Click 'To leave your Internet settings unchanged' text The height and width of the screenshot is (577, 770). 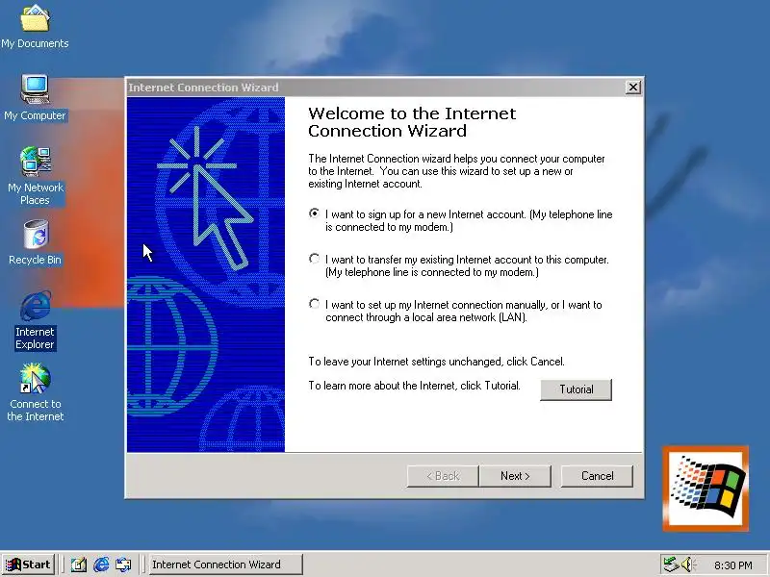pos(437,362)
